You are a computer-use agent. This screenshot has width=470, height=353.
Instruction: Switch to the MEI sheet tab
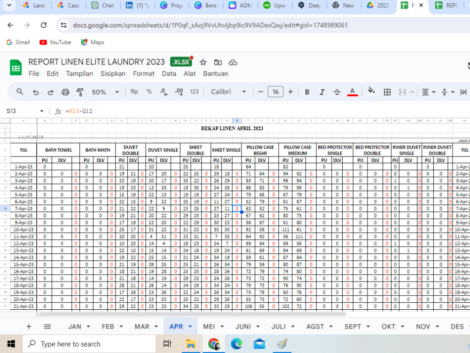pos(209,327)
